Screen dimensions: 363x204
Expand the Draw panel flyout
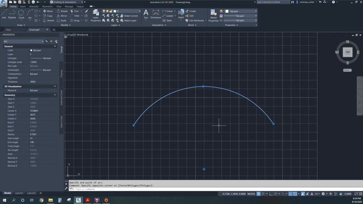tap(21, 25)
